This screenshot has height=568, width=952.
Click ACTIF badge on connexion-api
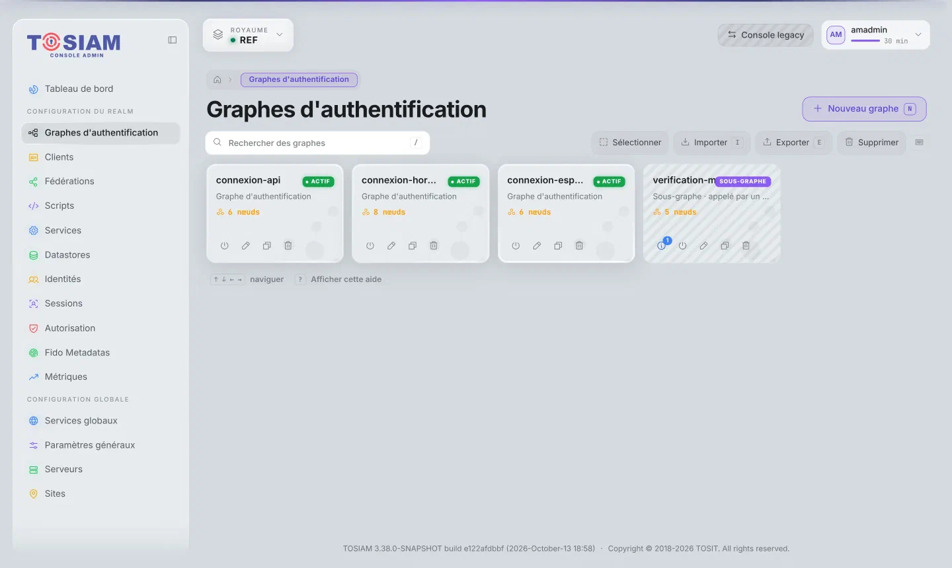318,182
